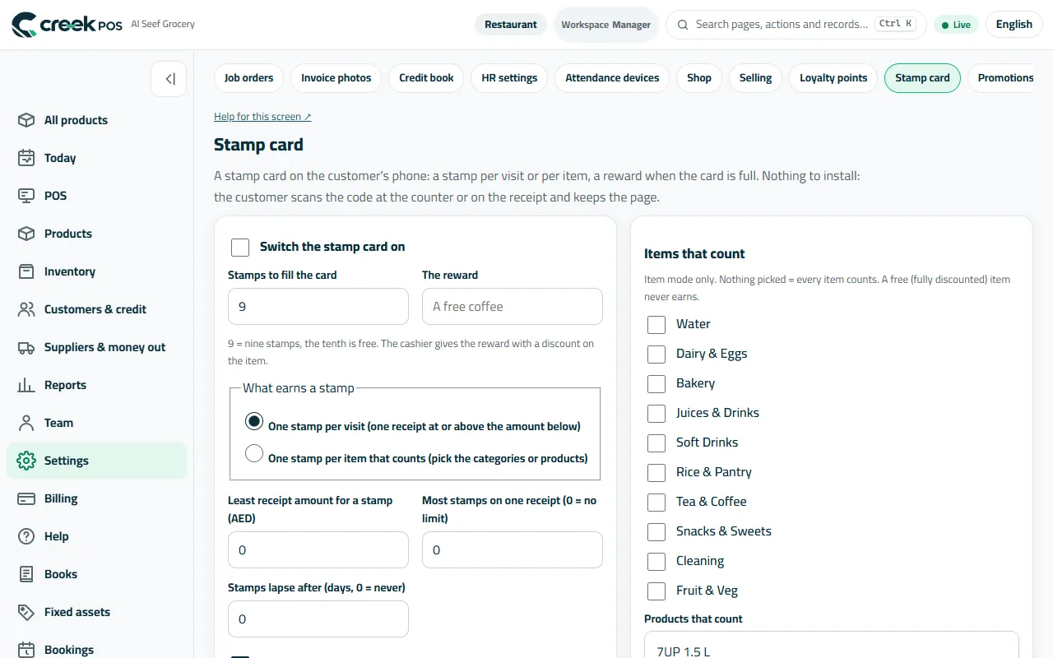This screenshot has width=1053, height=658.
Task: Open the English language selector
Action: 1014,25
